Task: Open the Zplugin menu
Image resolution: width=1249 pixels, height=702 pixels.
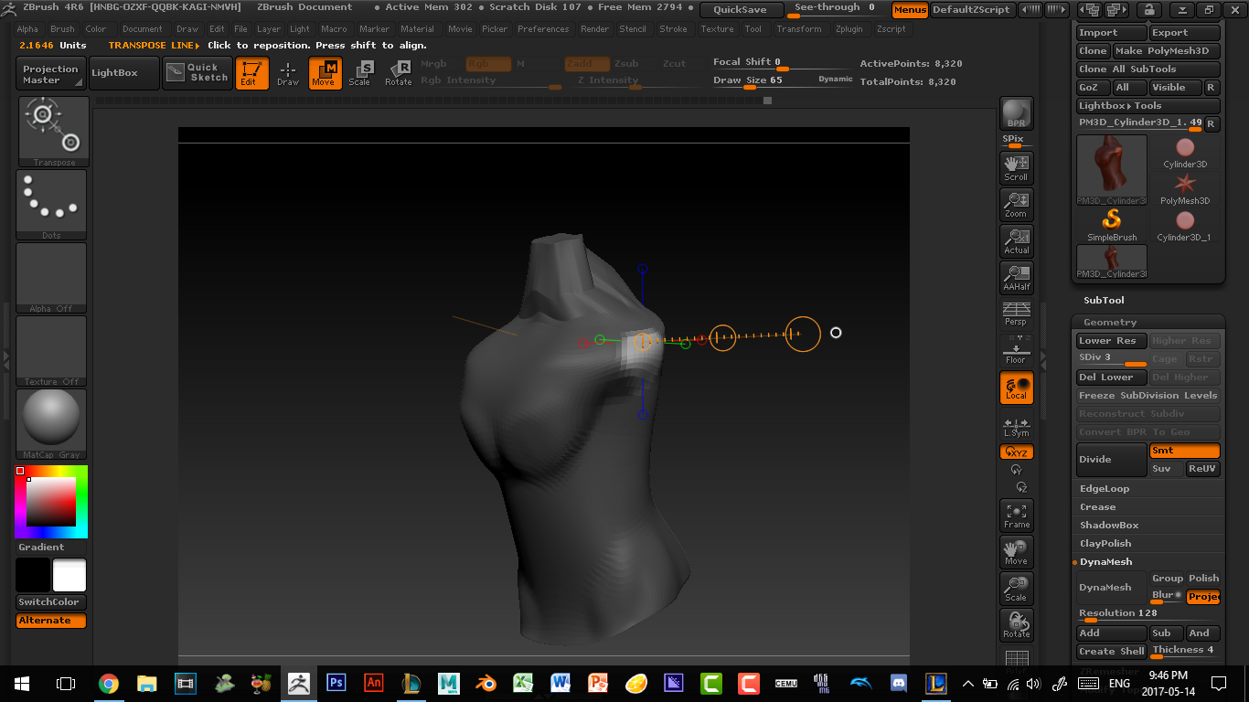Action: [849, 29]
